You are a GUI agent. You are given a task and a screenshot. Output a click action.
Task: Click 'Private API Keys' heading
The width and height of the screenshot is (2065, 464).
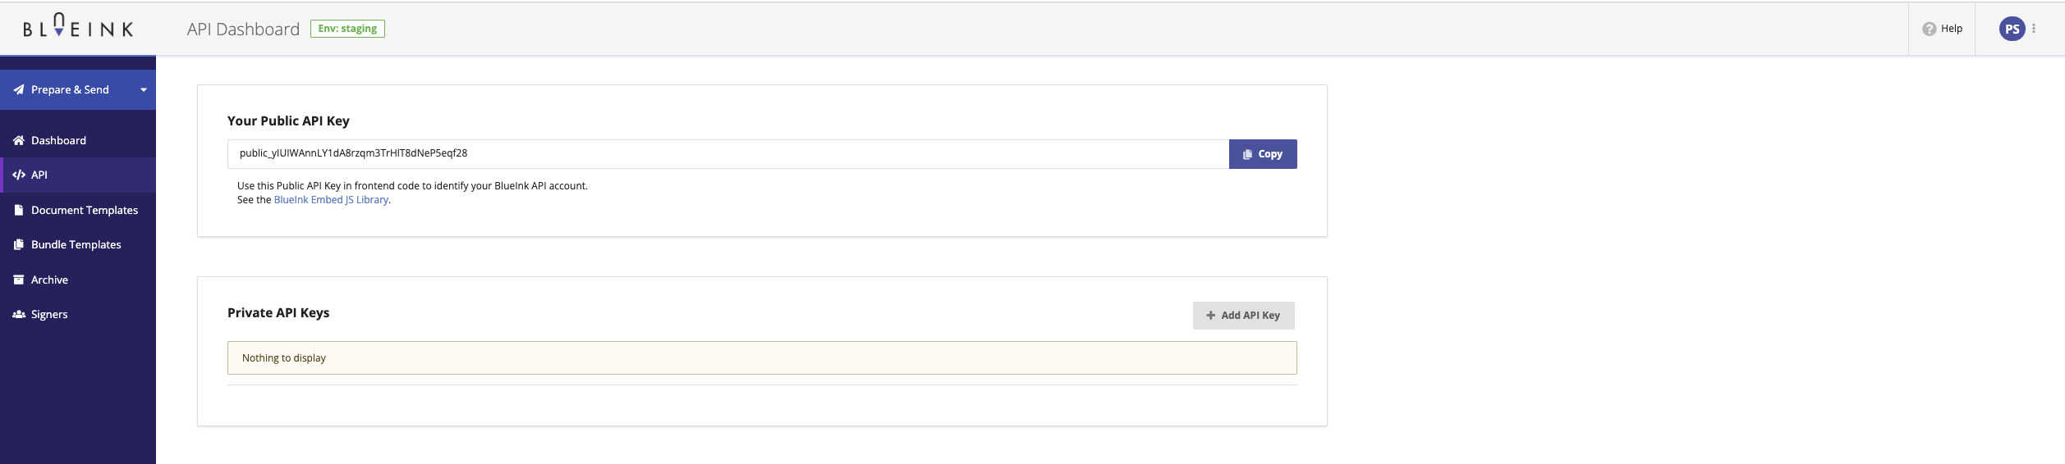(278, 313)
